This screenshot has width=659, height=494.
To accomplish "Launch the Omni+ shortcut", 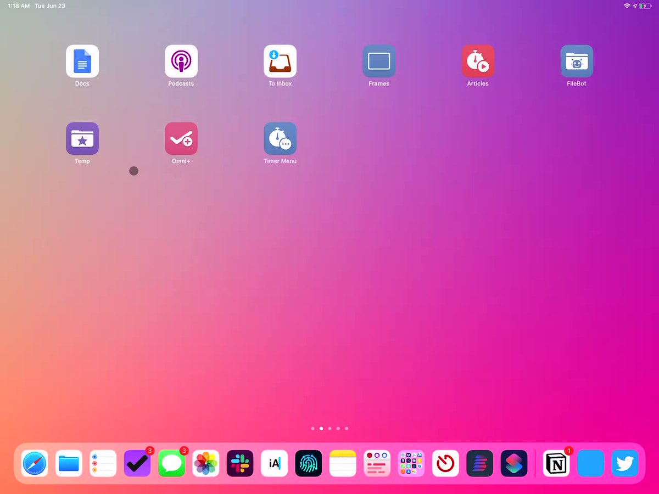I will [181, 138].
